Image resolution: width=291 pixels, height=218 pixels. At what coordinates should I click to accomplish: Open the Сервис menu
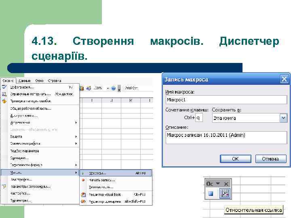[x=8, y=81]
